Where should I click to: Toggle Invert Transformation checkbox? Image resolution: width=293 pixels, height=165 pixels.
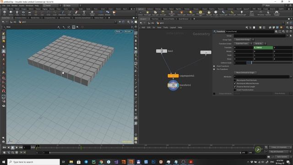coord(235,90)
